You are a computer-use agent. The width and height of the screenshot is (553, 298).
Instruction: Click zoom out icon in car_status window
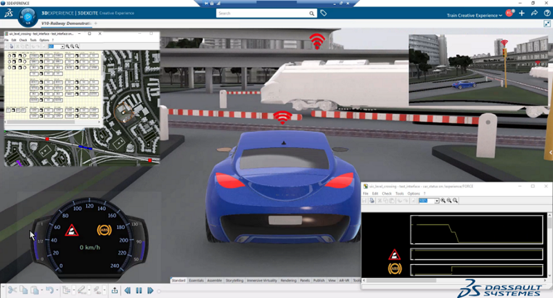coord(449,201)
